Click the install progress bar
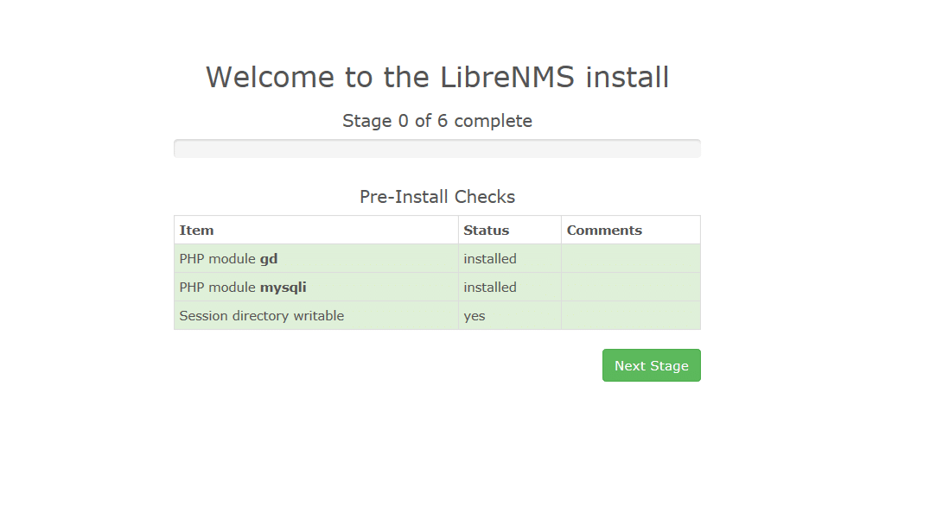The height and width of the screenshot is (525, 930). [437, 149]
